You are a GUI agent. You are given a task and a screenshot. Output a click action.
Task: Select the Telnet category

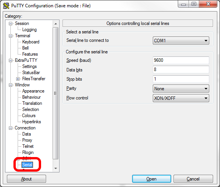point(28,146)
